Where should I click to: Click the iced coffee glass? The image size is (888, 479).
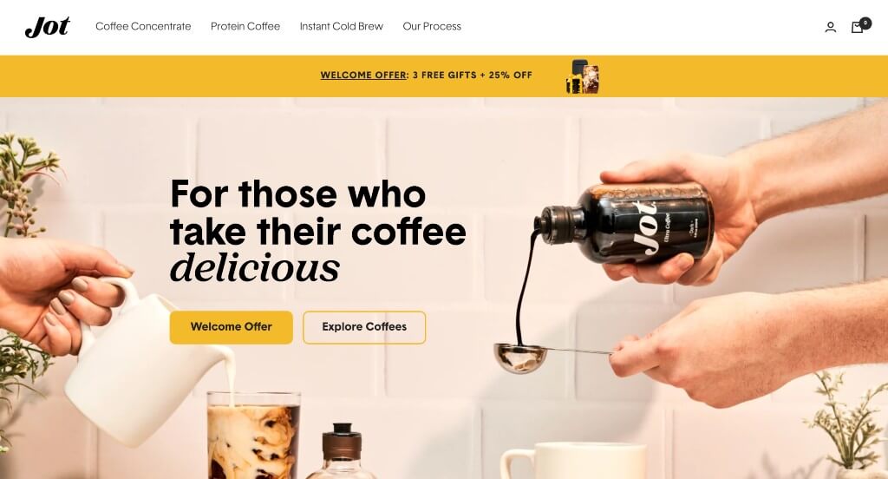point(254,435)
